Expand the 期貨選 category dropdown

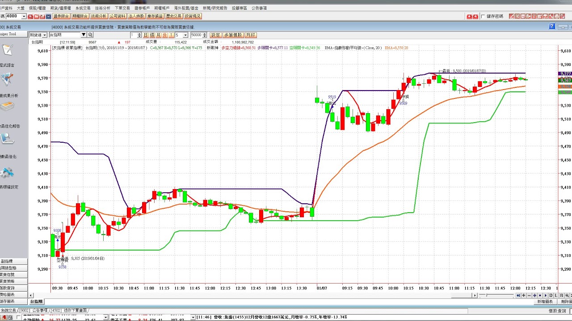click(x=45, y=34)
